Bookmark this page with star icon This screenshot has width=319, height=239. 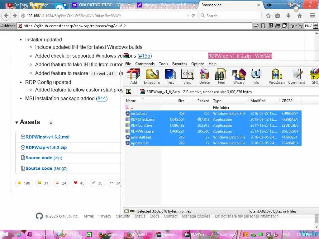click(x=268, y=16)
